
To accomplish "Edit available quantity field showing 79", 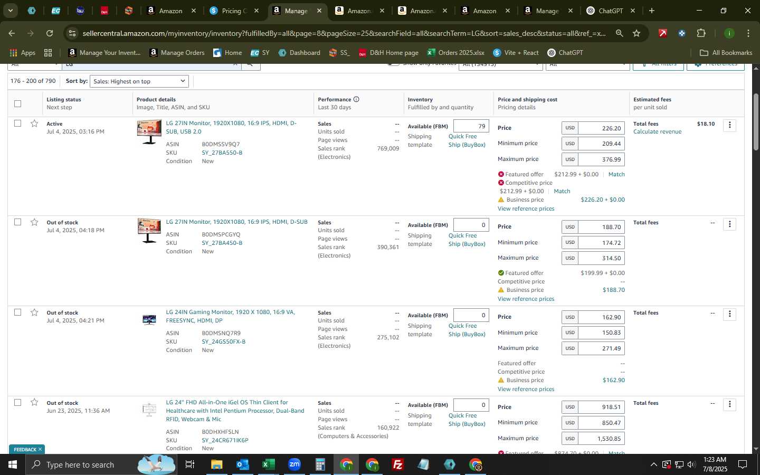I will (471, 126).
